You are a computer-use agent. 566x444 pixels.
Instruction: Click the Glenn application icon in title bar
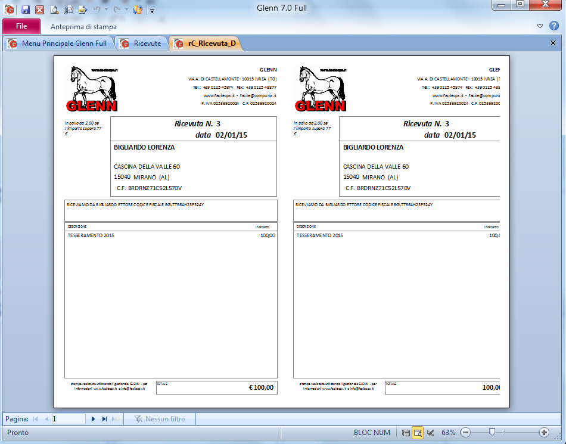tap(9, 10)
